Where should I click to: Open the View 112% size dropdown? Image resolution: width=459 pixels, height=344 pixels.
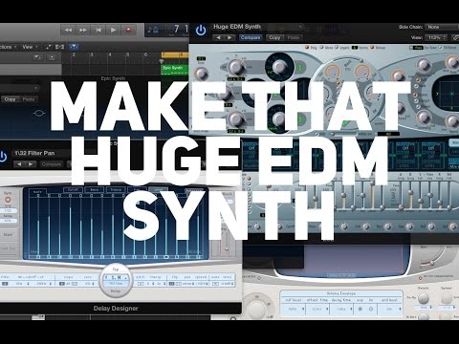436,37
